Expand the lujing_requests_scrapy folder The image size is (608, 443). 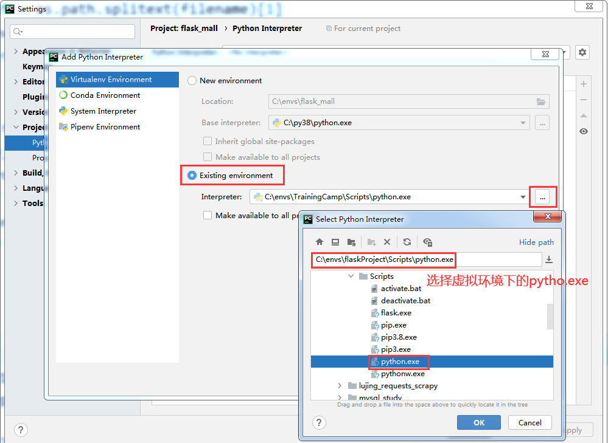[340, 386]
